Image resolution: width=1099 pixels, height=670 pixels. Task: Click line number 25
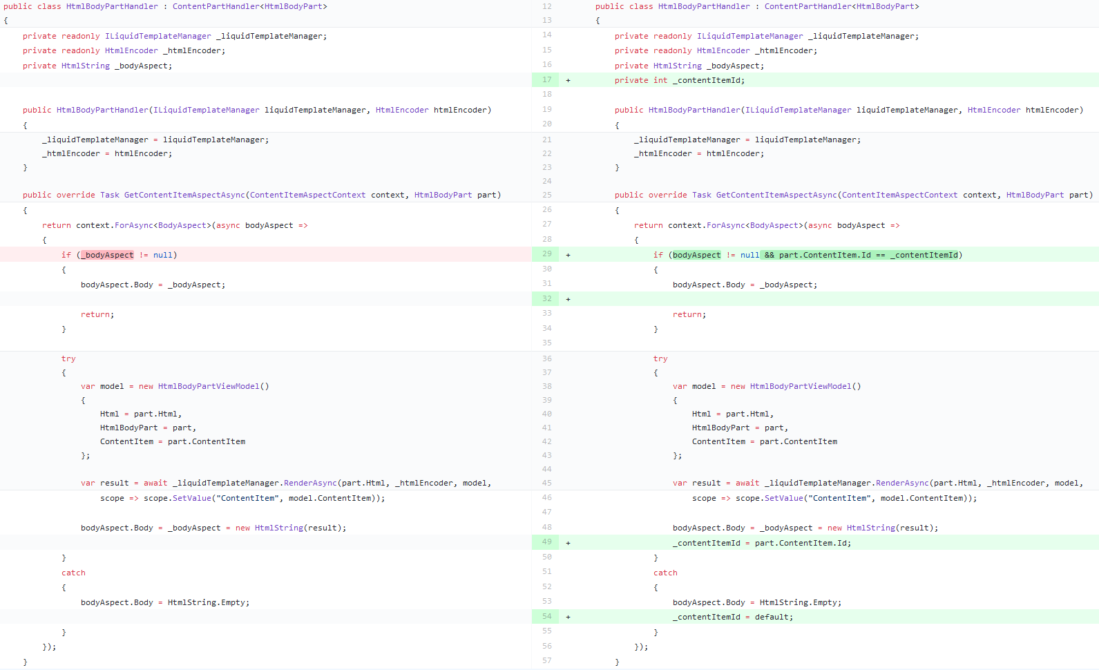tap(547, 195)
